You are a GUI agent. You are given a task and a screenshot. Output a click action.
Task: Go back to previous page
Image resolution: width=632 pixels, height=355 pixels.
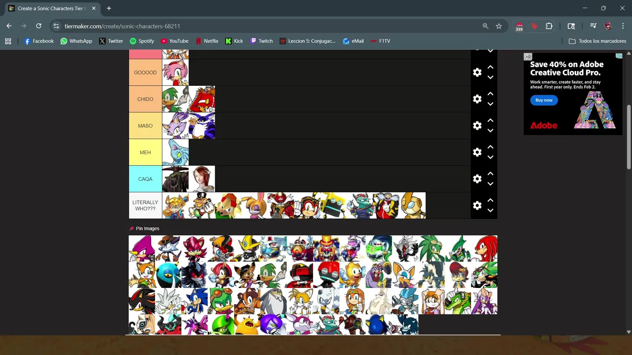pos(9,26)
